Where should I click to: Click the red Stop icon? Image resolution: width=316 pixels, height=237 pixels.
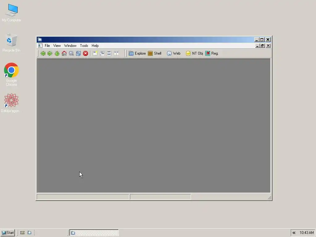click(85, 53)
